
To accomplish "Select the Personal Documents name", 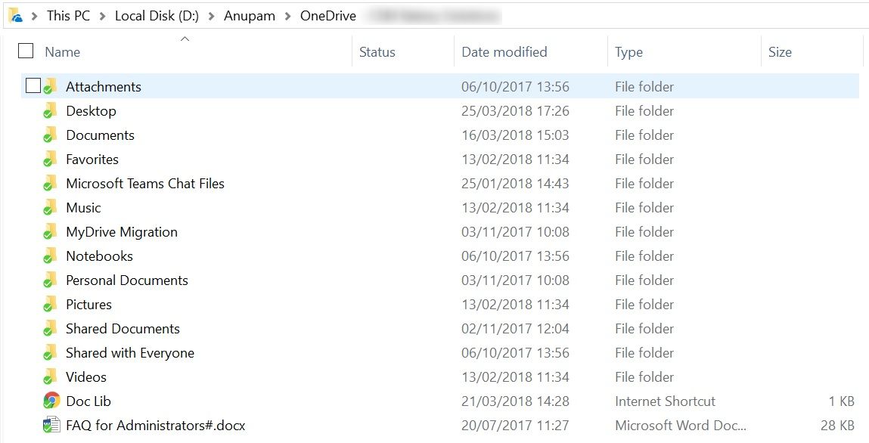I will point(127,280).
